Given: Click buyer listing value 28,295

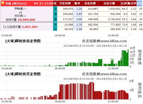Looking at the screenshot, I should [69, 29].
